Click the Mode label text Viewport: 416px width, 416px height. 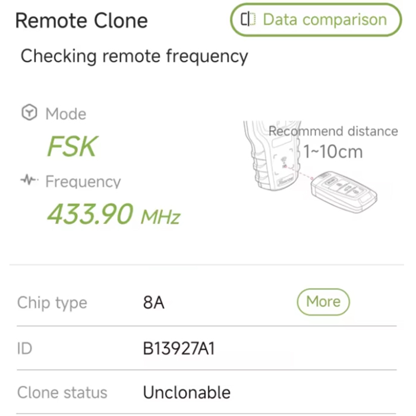coord(65,114)
